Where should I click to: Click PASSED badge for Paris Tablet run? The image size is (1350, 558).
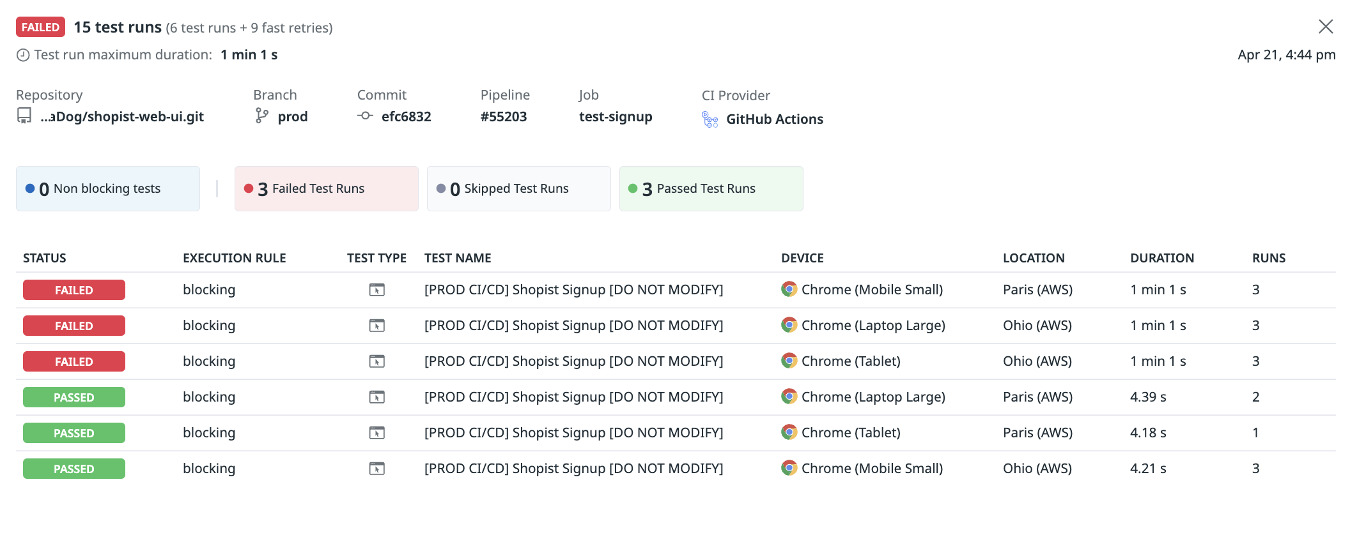[x=74, y=433]
